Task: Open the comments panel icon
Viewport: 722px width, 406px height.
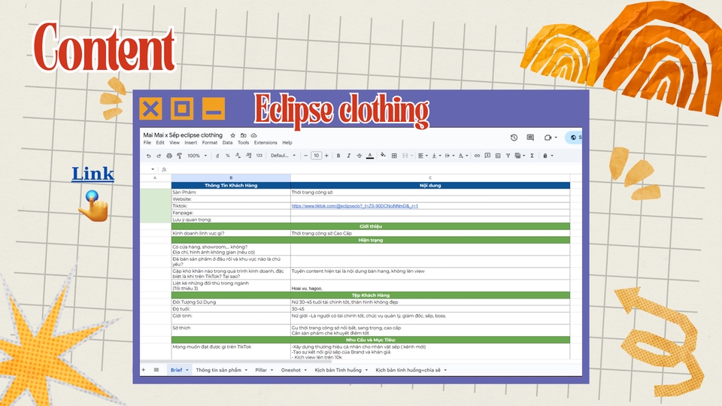Action: click(530, 138)
